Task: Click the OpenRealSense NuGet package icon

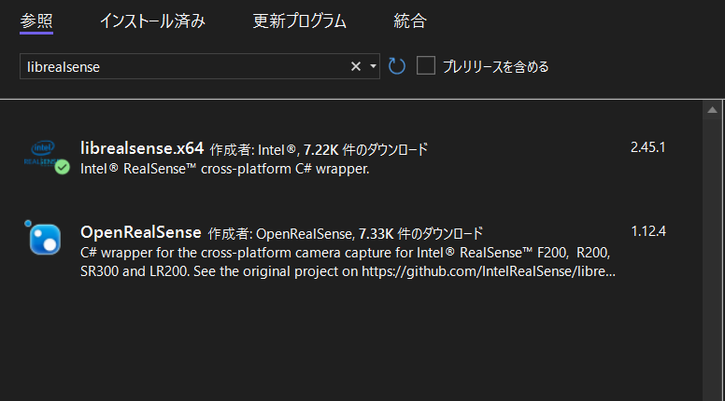Action: 44,238
